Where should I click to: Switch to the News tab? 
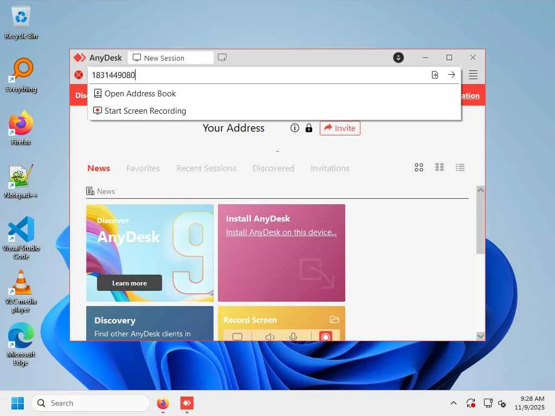pyautogui.click(x=99, y=168)
